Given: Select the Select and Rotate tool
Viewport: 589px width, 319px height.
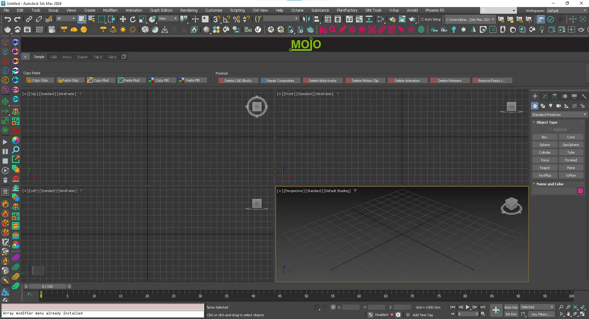Looking at the screenshot, I should pos(133,19).
